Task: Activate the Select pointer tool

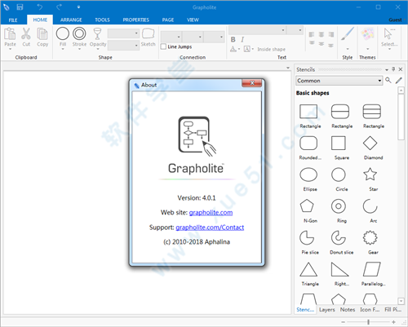Action: 388,33
